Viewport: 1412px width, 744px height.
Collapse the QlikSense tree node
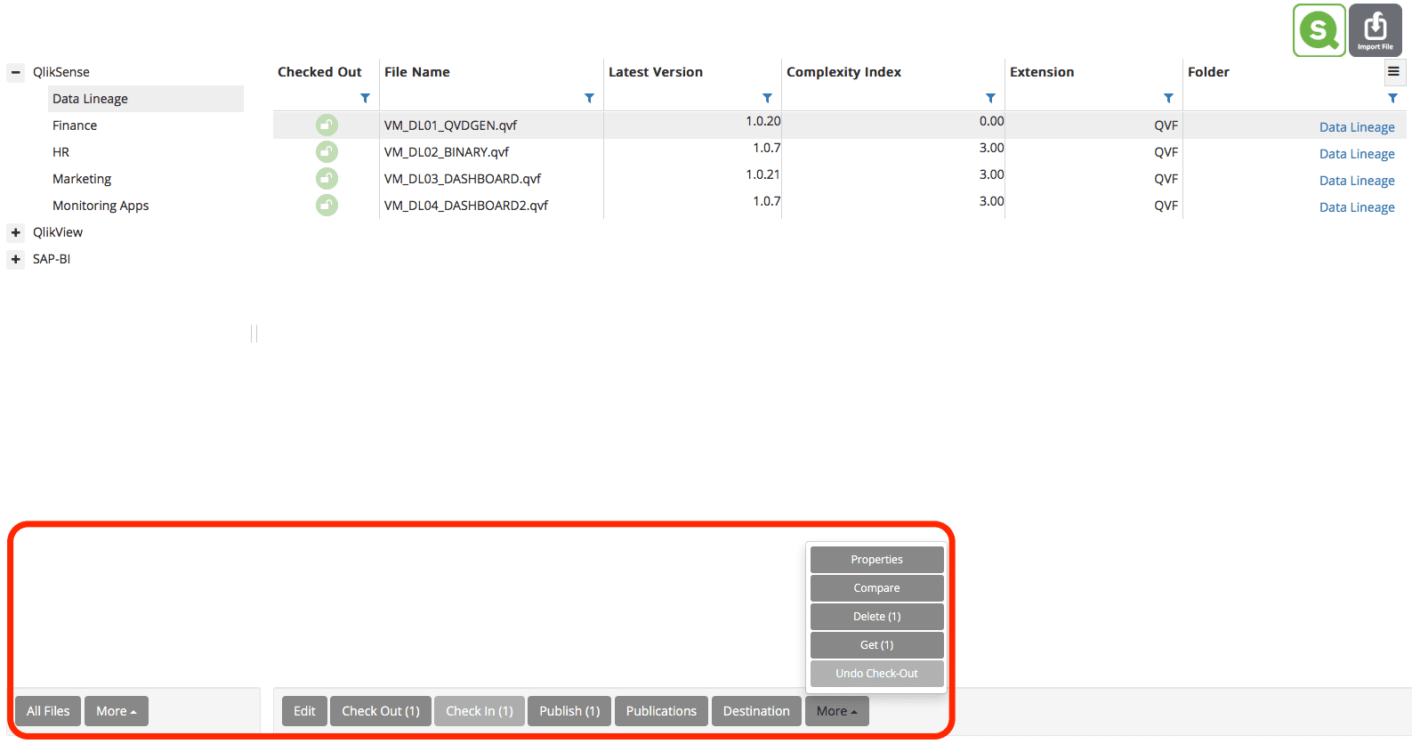[16, 72]
